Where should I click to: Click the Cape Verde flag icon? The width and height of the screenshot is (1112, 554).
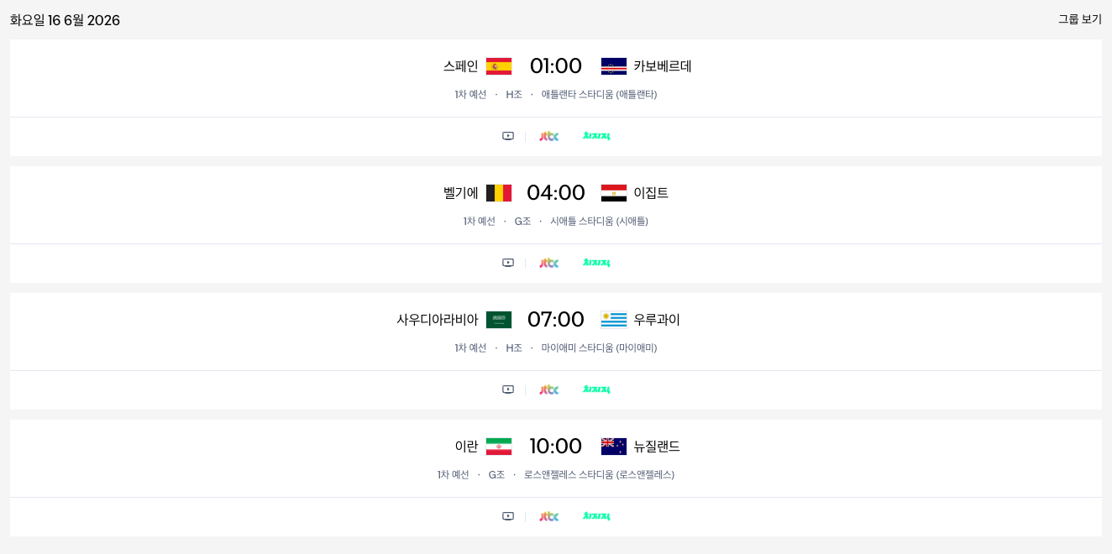click(x=614, y=66)
